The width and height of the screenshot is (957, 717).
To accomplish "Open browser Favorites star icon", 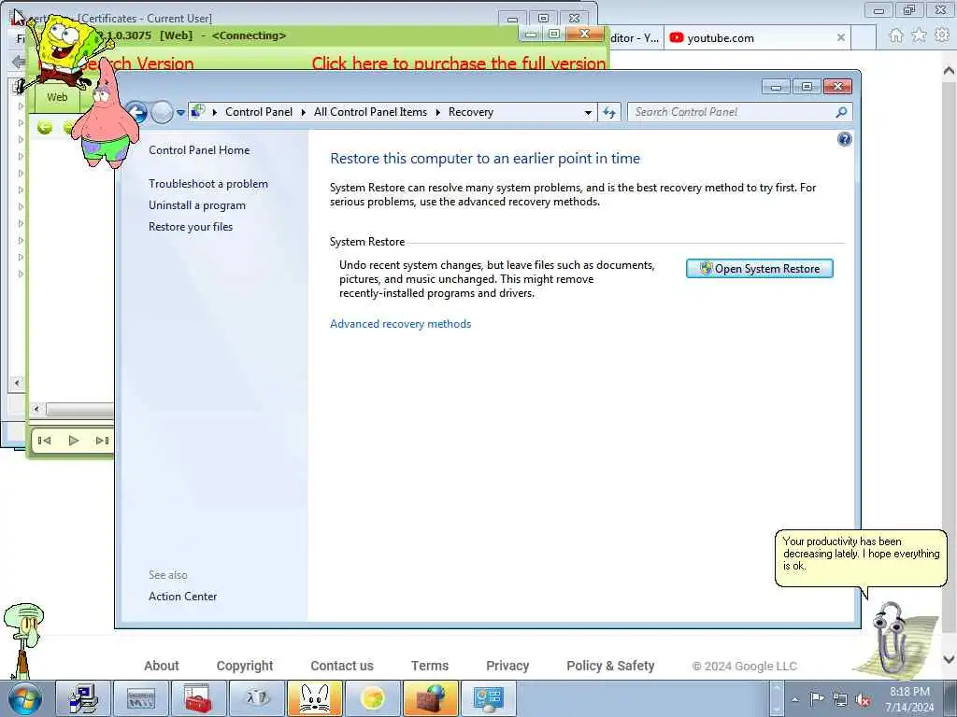I will click(919, 35).
